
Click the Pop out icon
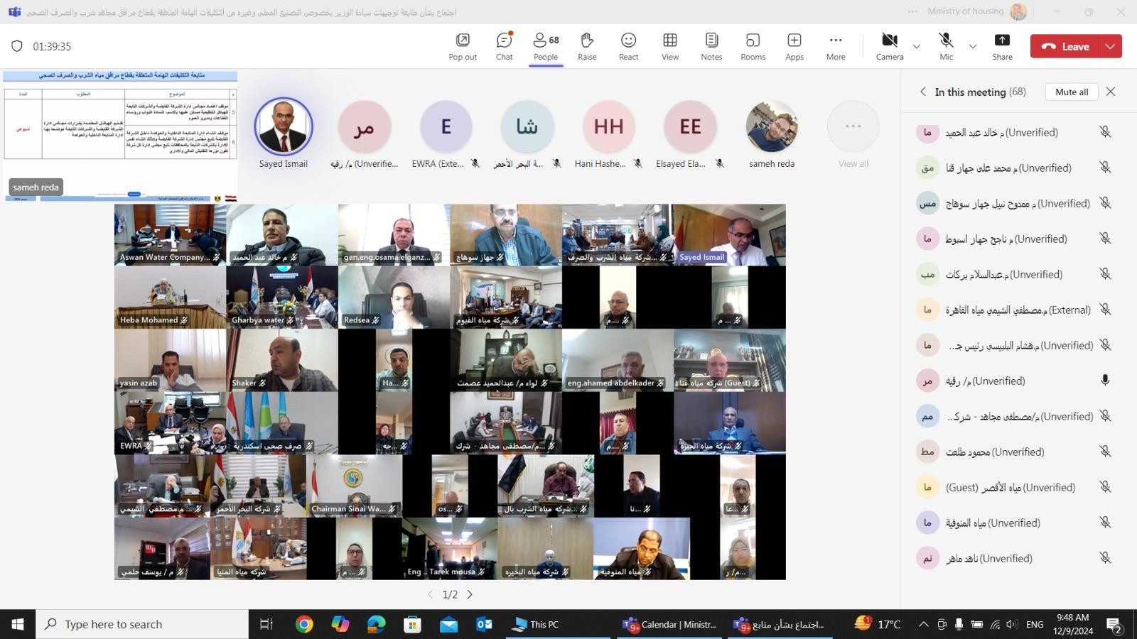pyautogui.click(x=463, y=46)
